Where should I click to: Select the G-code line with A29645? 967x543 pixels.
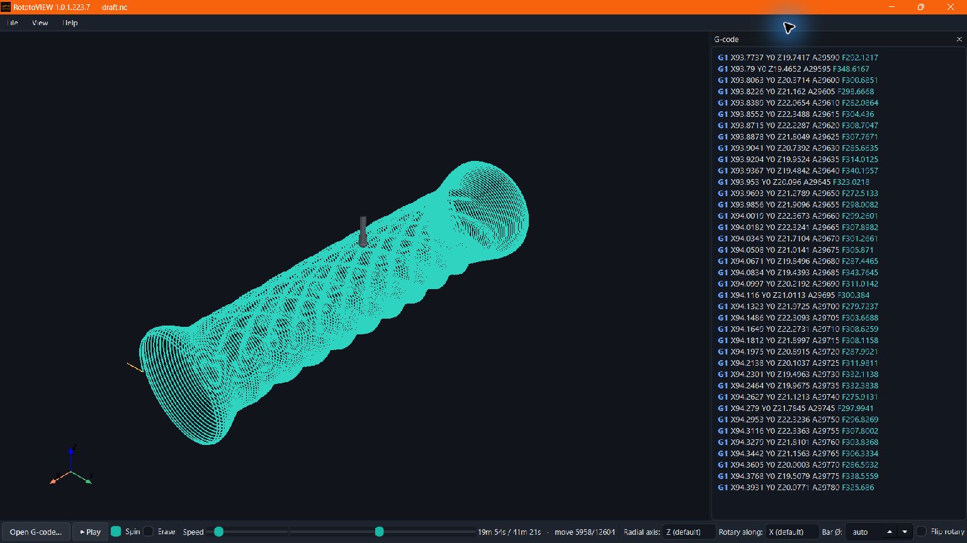point(793,182)
